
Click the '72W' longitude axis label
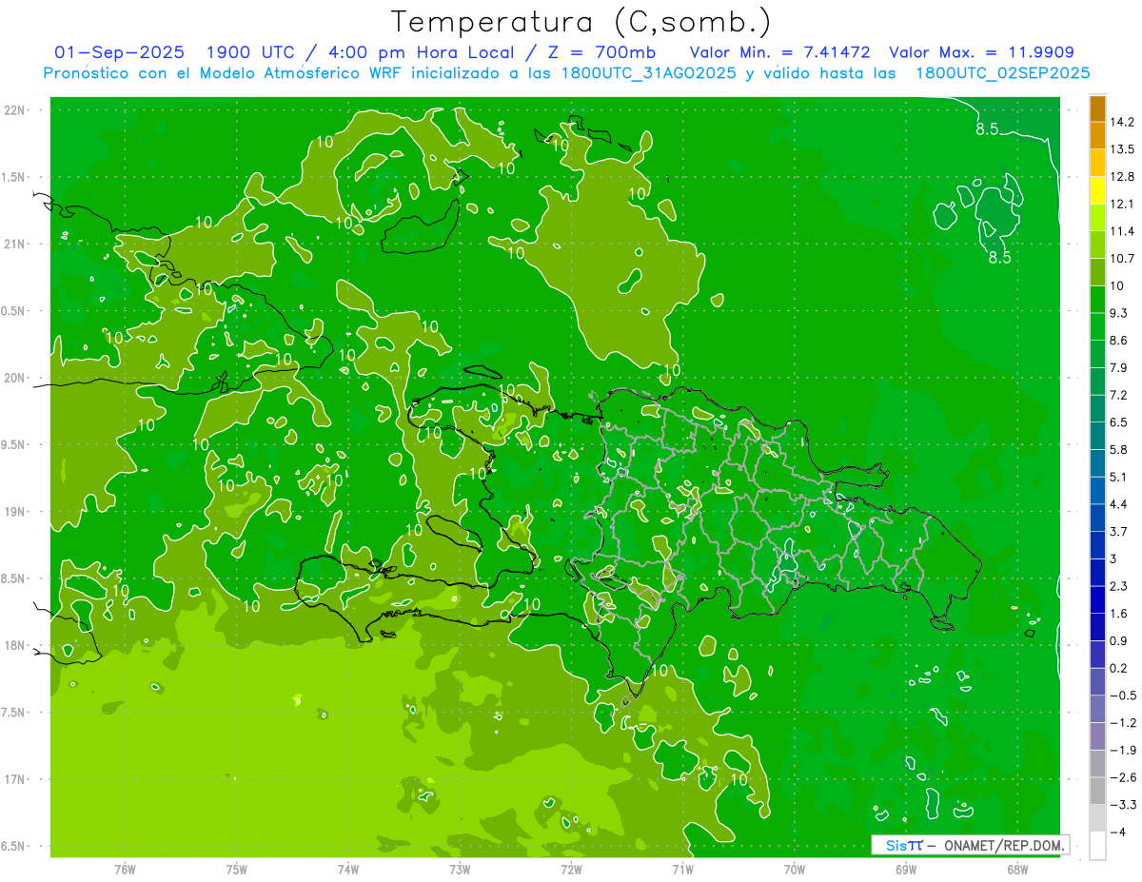tap(571, 869)
